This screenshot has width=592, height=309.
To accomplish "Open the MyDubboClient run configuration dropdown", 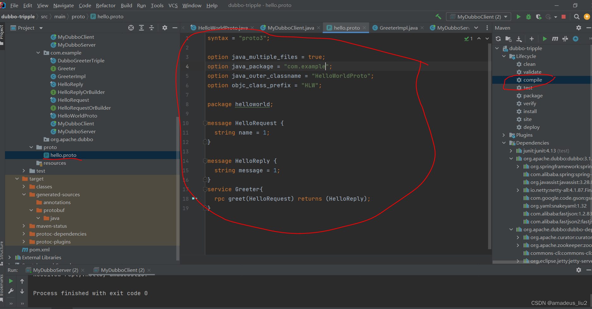I will click(x=479, y=17).
